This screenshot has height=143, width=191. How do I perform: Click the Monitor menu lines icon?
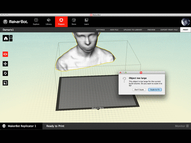[x=187, y=126]
